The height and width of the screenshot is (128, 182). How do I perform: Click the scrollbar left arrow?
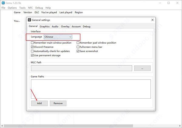2,126
